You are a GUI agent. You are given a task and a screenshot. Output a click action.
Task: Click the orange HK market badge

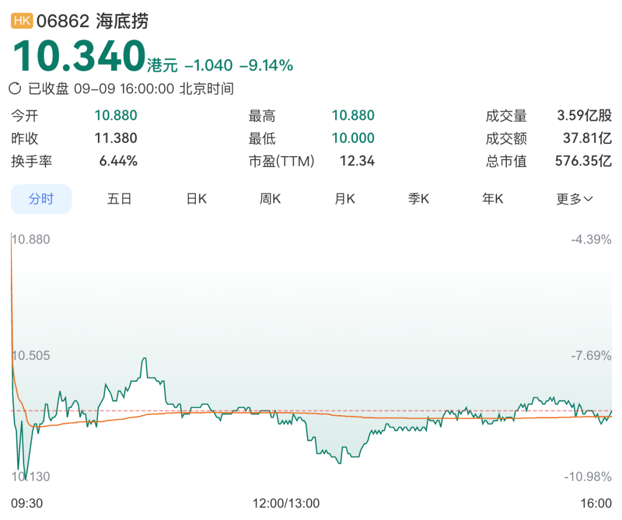22,21
